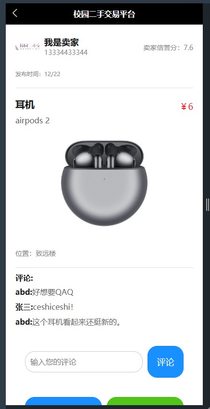Select the comment 好想要QAQ from abd
Image resolution: width=210 pixels, height=409 pixels.
click(x=45, y=292)
